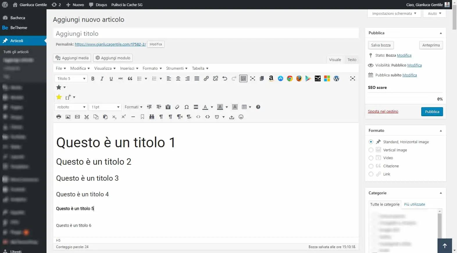Open the Formati dropdown
Image resolution: width=457 pixels, height=253 pixels.
point(133,107)
